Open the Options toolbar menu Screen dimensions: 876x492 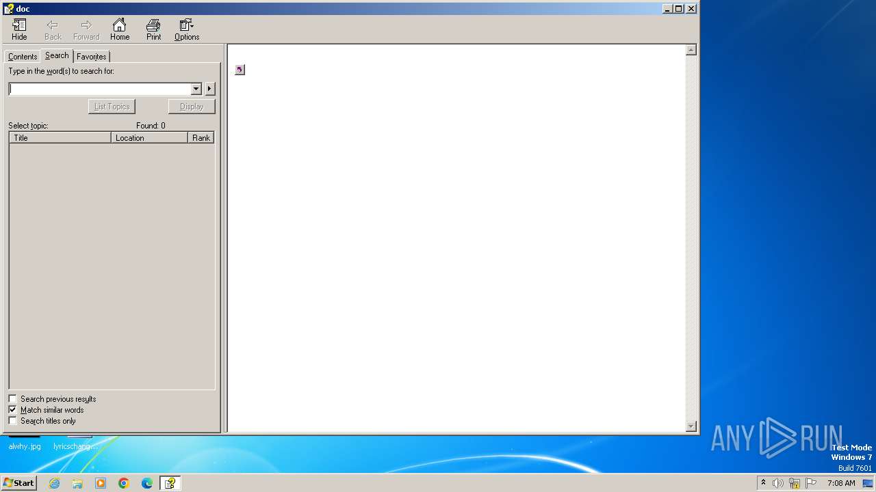coord(187,29)
